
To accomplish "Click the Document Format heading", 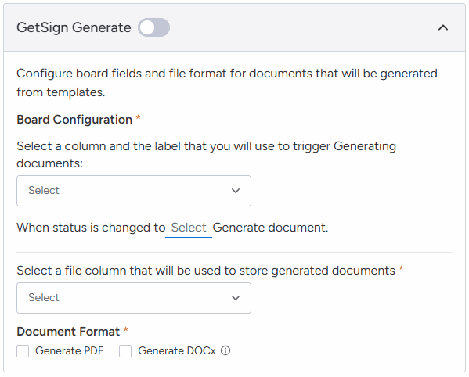I will click(68, 332).
